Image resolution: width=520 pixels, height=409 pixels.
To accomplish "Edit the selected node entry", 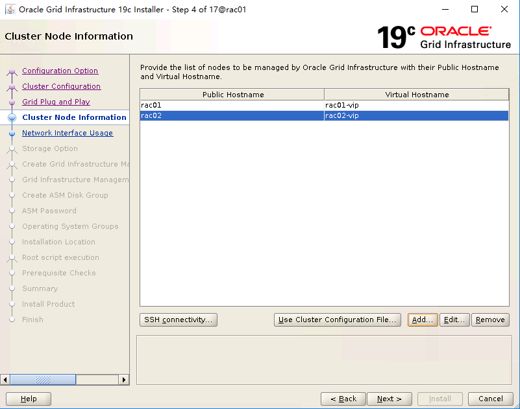I will 454,320.
